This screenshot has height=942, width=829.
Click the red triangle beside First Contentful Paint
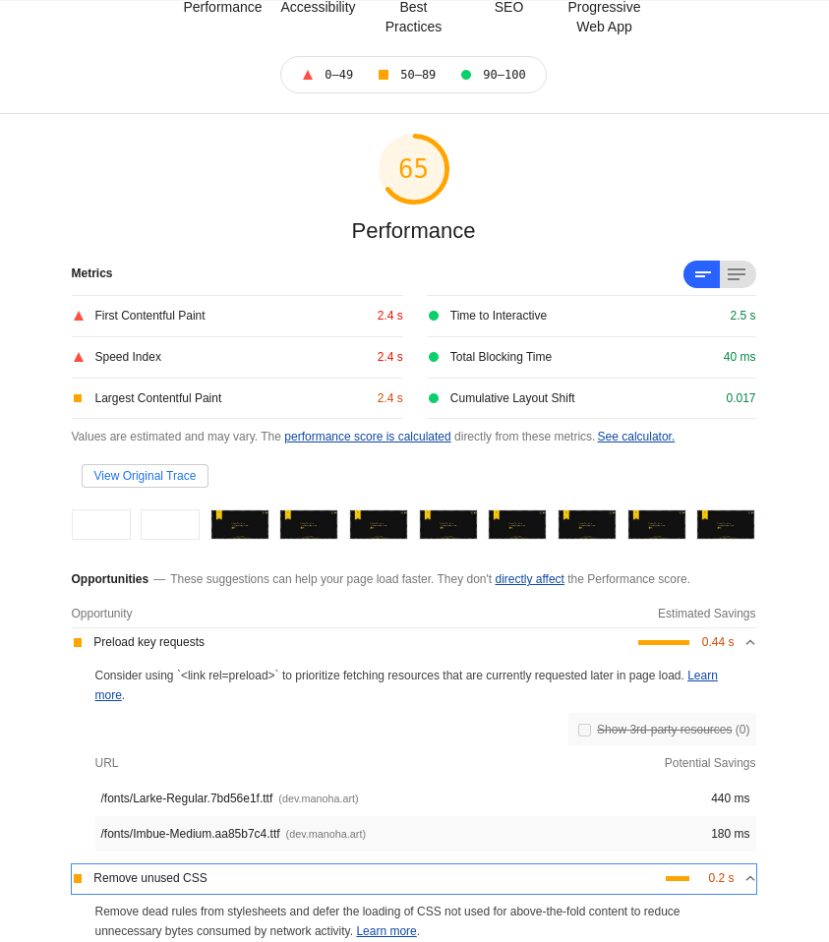pos(78,316)
